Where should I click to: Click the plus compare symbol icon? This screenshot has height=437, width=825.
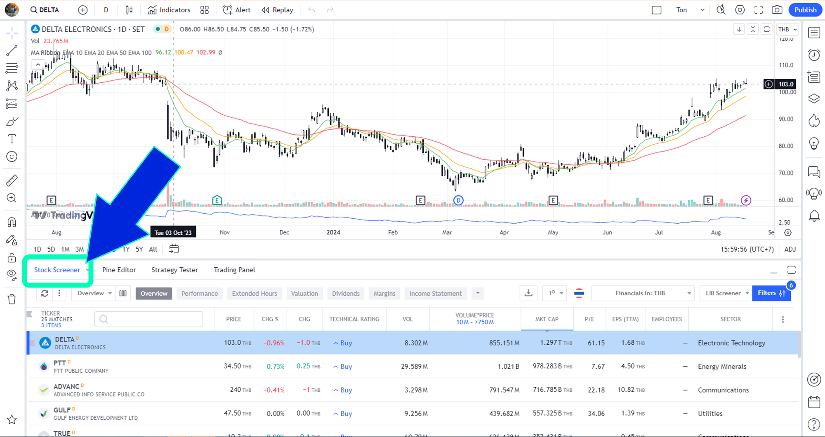pyautogui.click(x=83, y=10)
